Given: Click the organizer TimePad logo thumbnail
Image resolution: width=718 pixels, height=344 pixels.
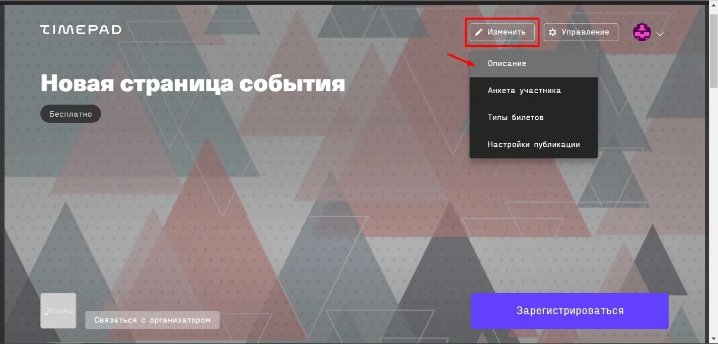Looking at the screenshot, I should pos(58,311).
